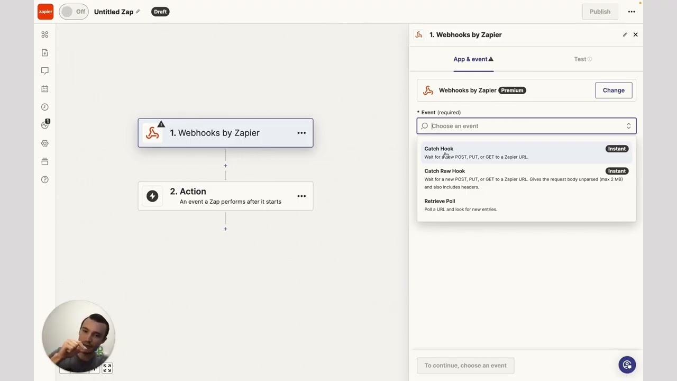
Task: Select the Webhooks by Zapier trigger step
Action: (x=225, y=133)
